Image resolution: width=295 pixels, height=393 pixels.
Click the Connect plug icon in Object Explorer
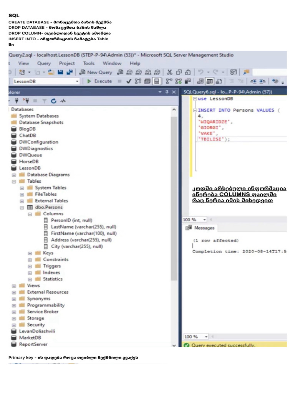tap(17, 101)
